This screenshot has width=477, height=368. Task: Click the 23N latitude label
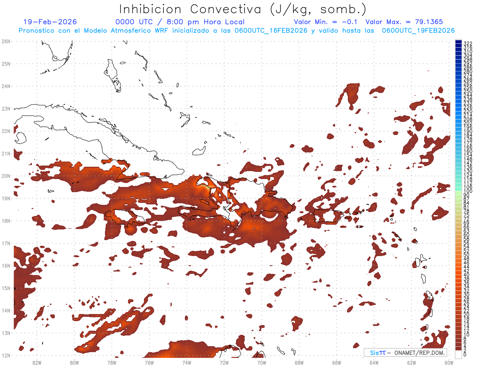(x=6, y=108)
